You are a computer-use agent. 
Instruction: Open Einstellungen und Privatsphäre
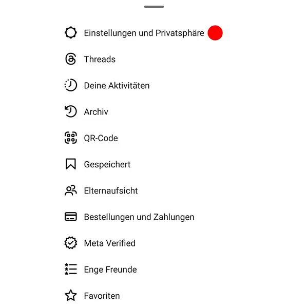144,33
